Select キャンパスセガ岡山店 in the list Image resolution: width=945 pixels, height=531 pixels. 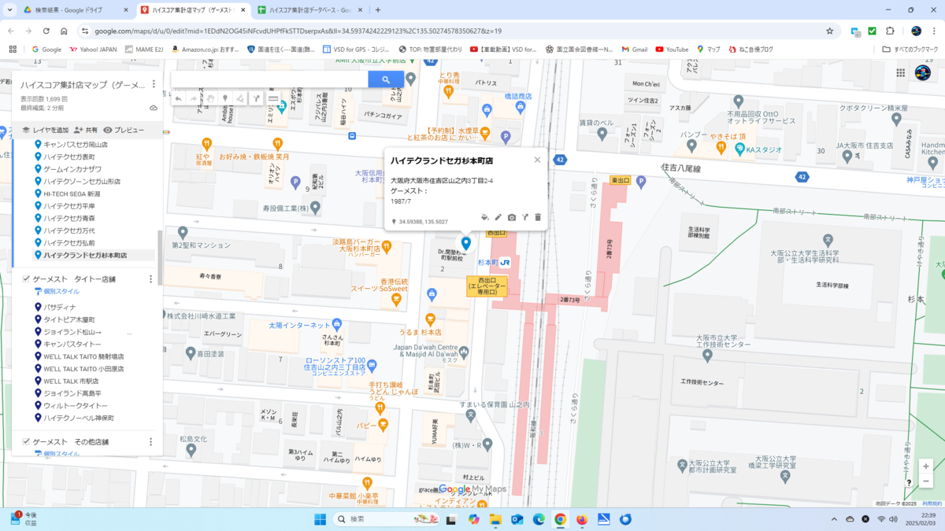(x=76, y=145)
